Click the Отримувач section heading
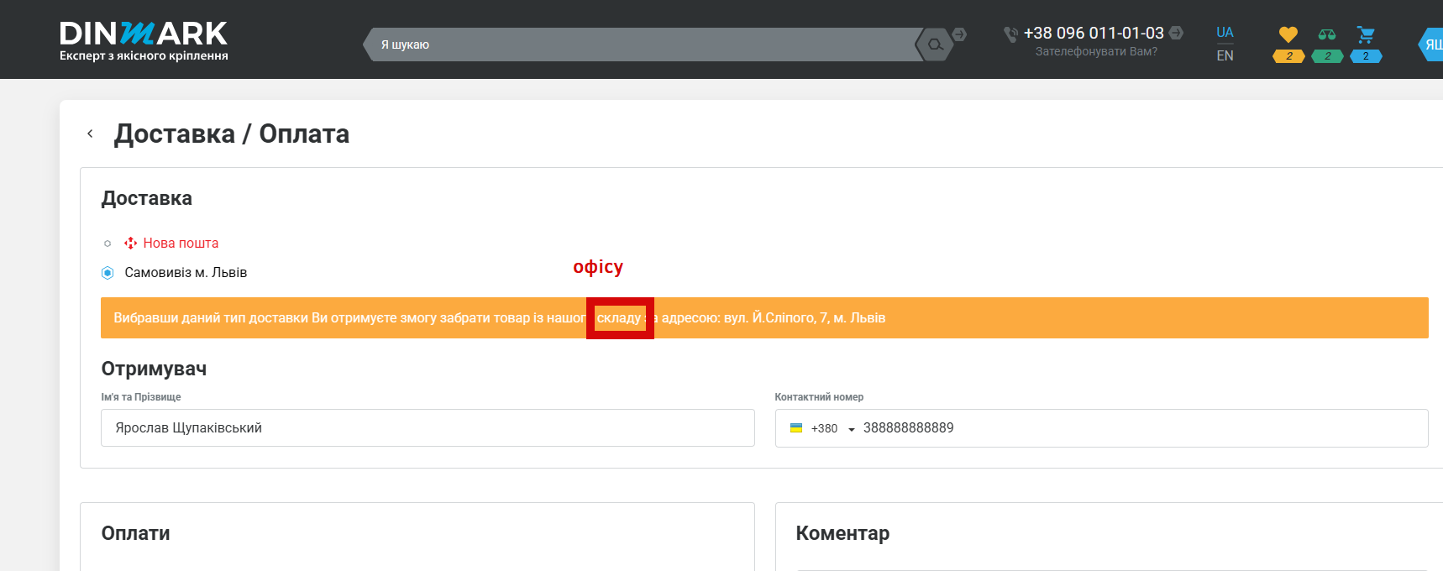 click(154, 369)
